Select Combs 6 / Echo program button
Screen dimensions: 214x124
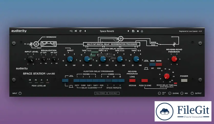pos(102,80)
